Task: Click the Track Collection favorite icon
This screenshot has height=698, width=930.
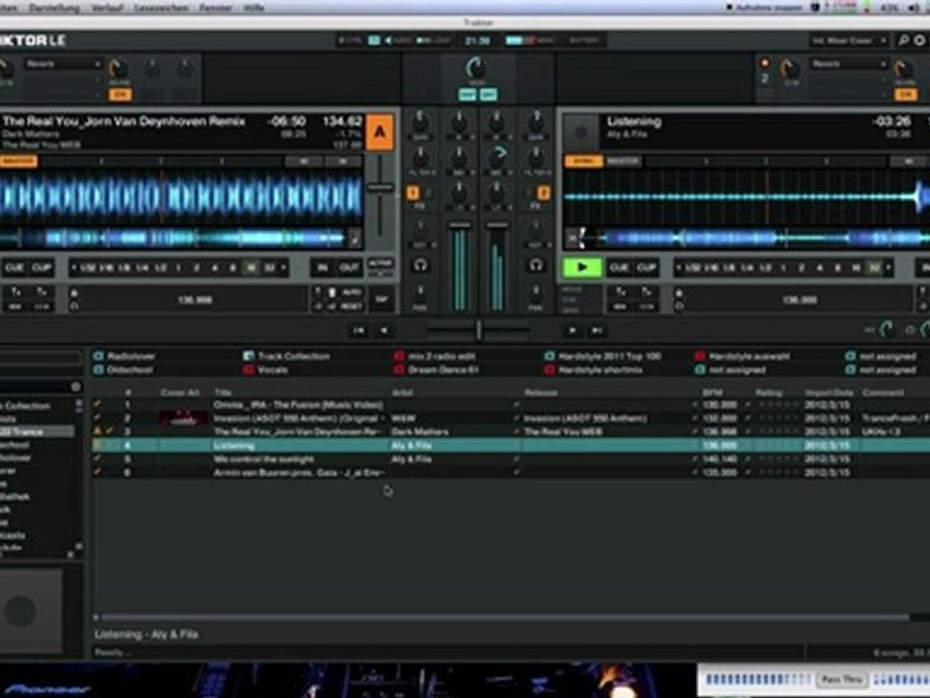Action: pyautogui.click(x=249, y=356)
